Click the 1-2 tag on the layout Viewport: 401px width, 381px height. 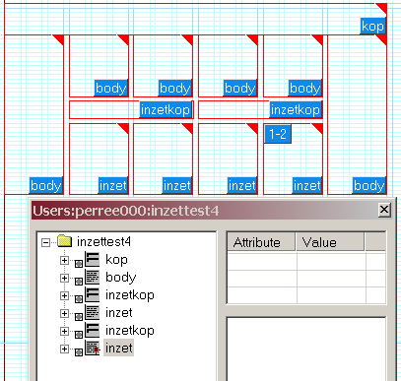tap(278, 134)
